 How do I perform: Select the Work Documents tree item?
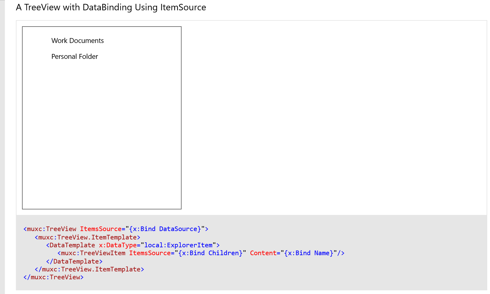[x=77, y=41]
